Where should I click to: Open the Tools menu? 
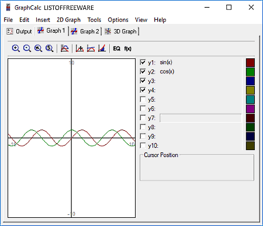(x=94, y=20)
